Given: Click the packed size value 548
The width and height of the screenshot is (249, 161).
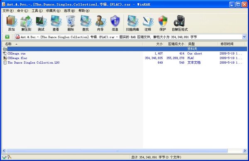Looking at the screenshot, I should pos(182,62).
